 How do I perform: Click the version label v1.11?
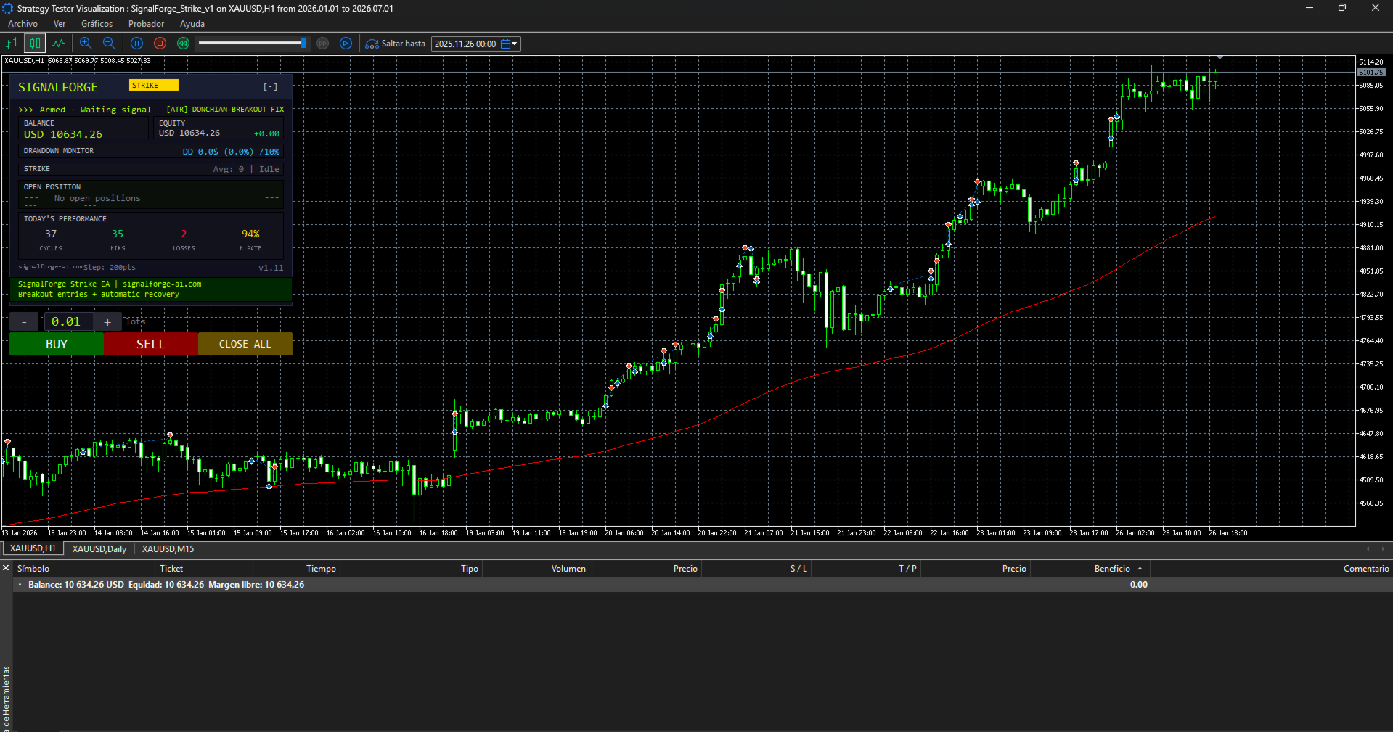[x=271, y=268]
